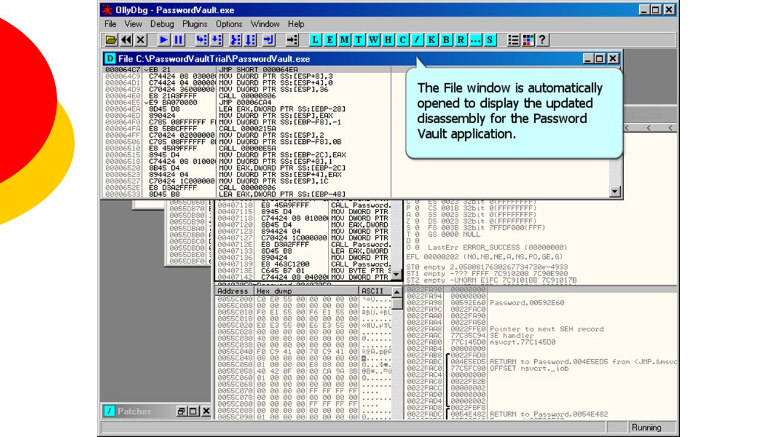Screen dimensions: 777x437
Task: Open Help with question mark icon
Action: click(543, 40)
